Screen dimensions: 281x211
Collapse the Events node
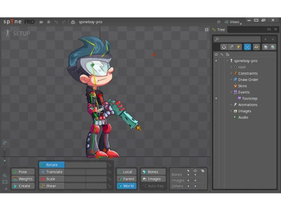[231, 92]
